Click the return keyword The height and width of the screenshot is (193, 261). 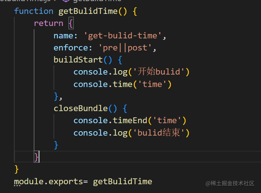pyautogui.click(x=49, y=23)
